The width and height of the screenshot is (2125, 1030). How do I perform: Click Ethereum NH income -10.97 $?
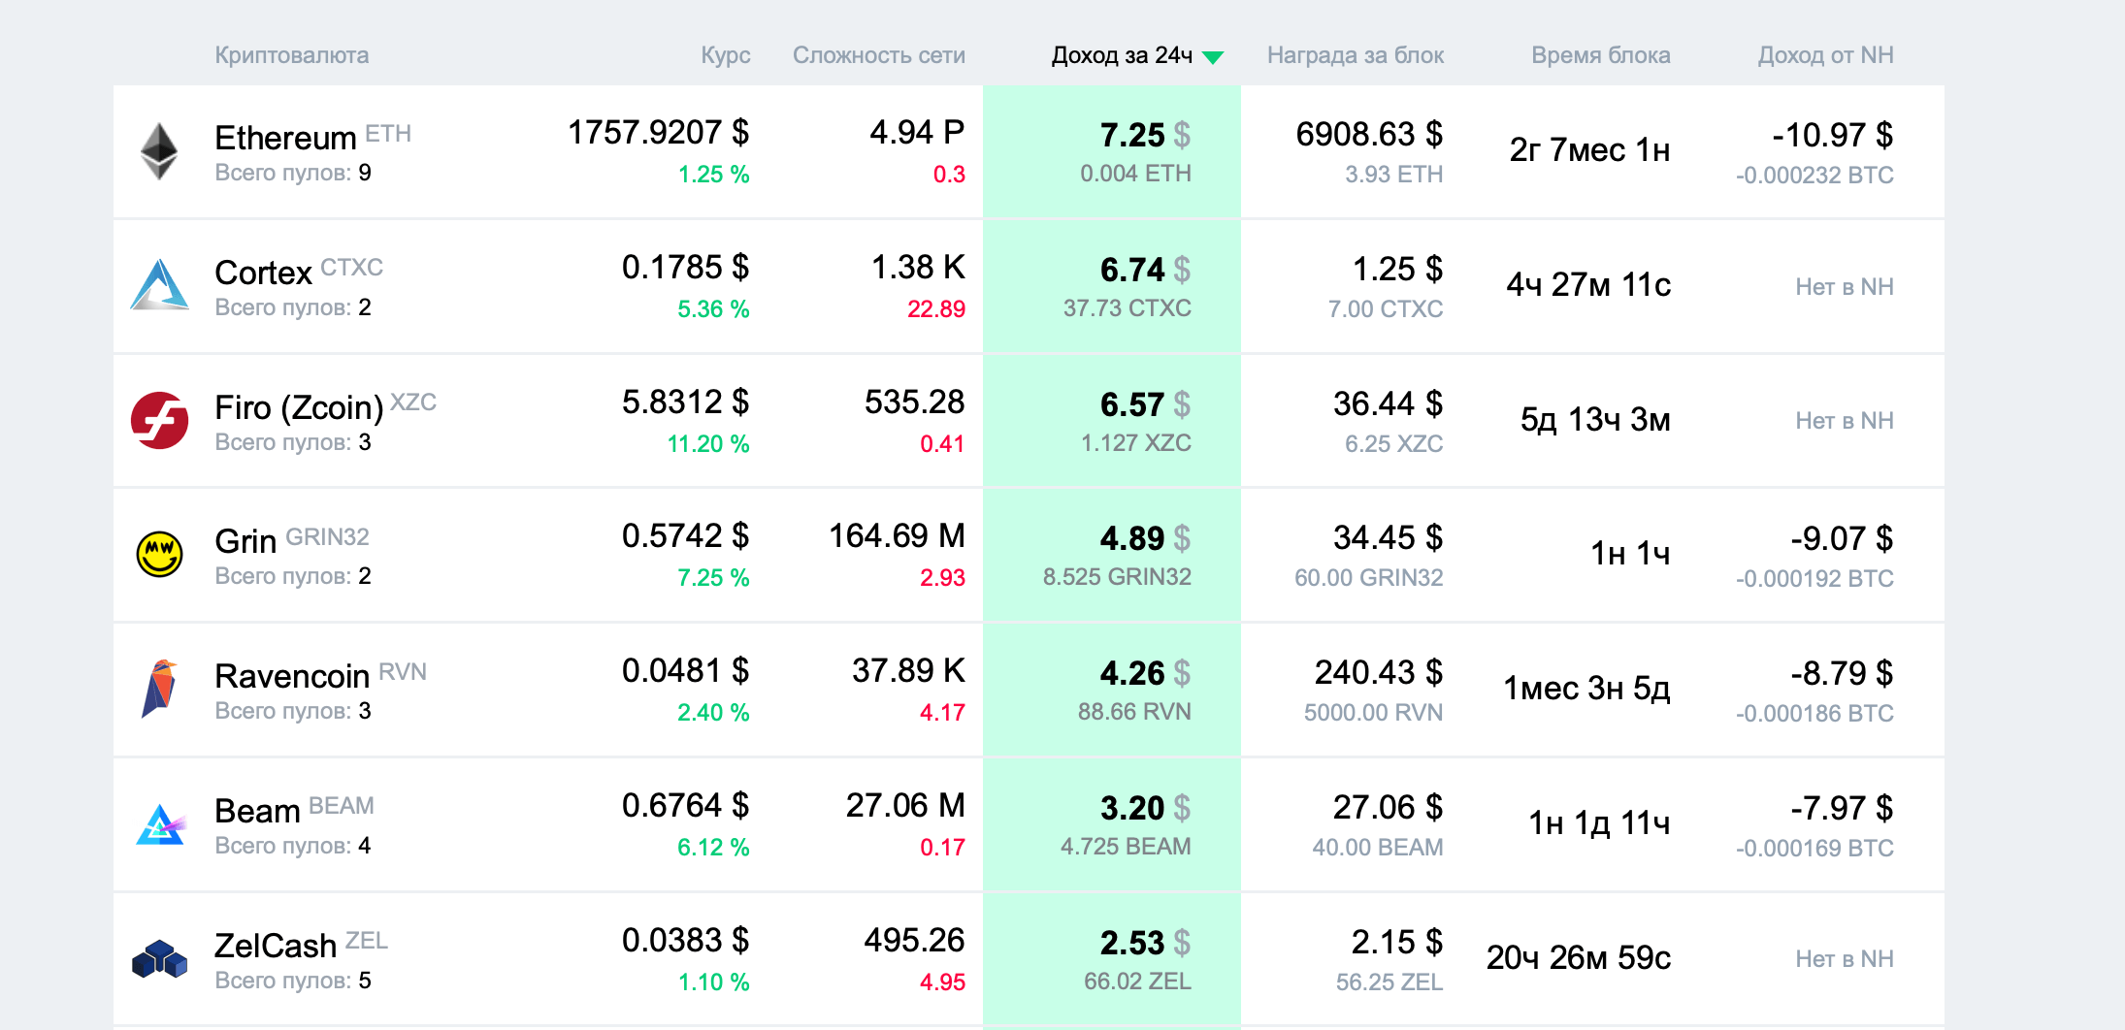pyautogui.click(x=1832, y=135)
